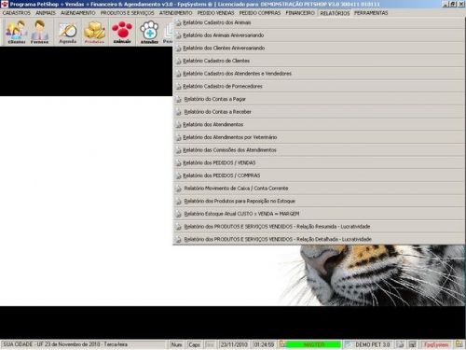Click the icon beside DEMO PET 3.0
Screen dimensions: 466x350
click(348, 344)
